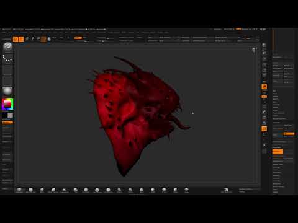Select the second brush sphere in bottom shelf
The image size is (298, 223).
click(30, 190)
